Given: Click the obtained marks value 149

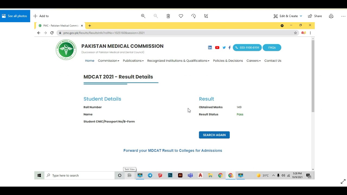Looking at the screenshot, I should point(239,107).
